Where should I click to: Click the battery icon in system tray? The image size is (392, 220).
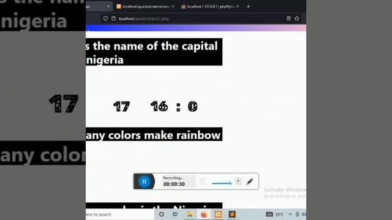coord(297,215)
